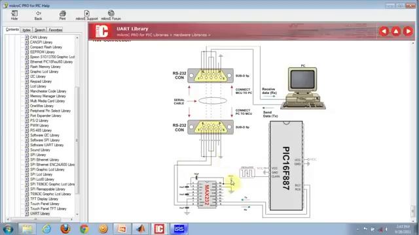419x235 pixels.
Task: Open Google Chrome from taskbar
Action: [x=84, y=229]
